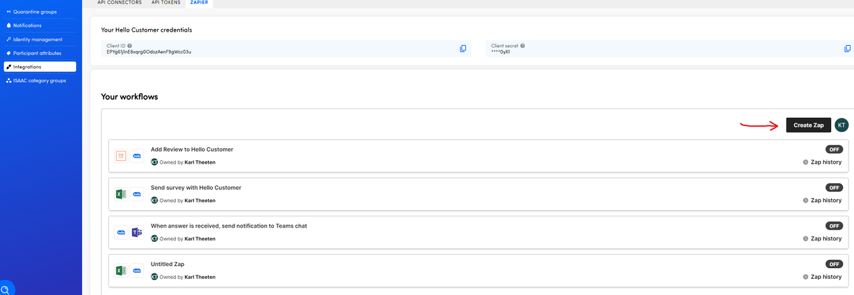This screenshot has width=854, height=295.
Task: Copy the Client ID value
Action: click(463, 48)
